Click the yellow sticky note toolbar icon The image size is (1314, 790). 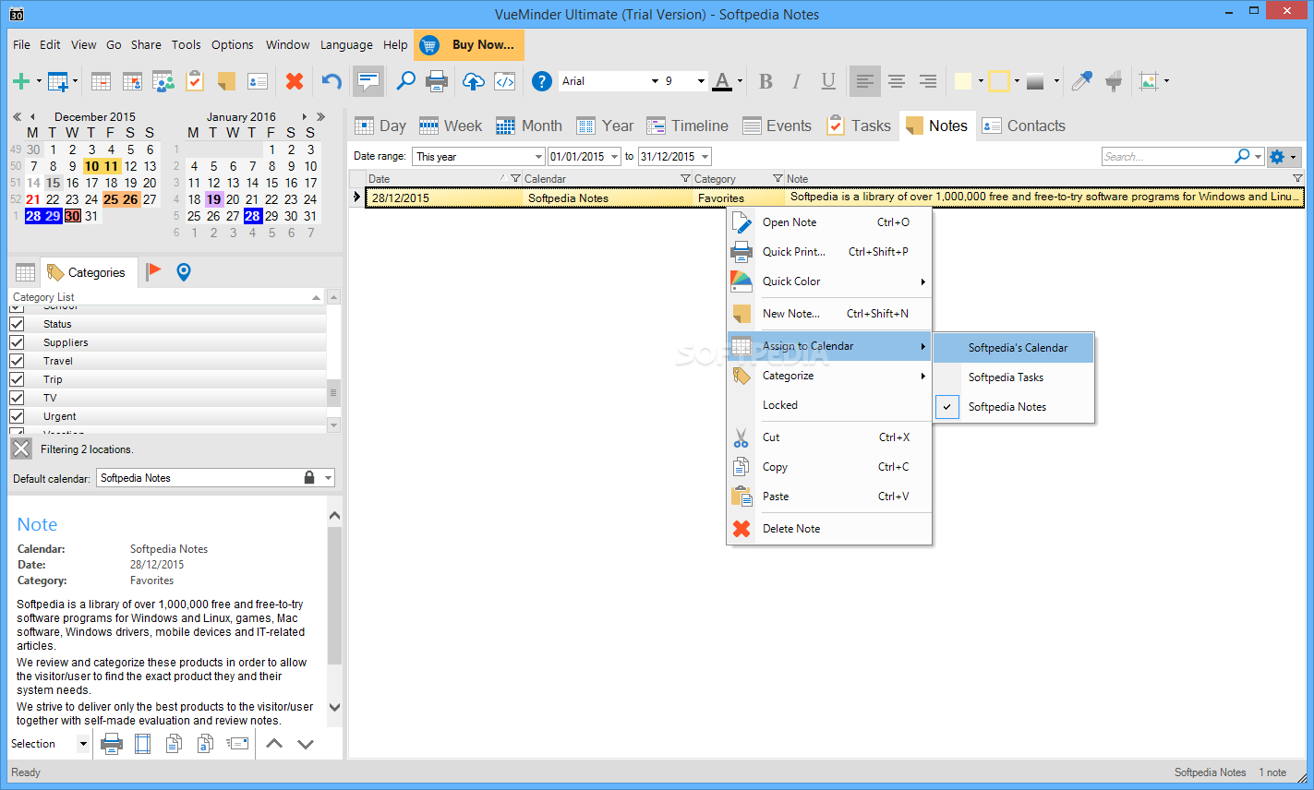point(226,81)
